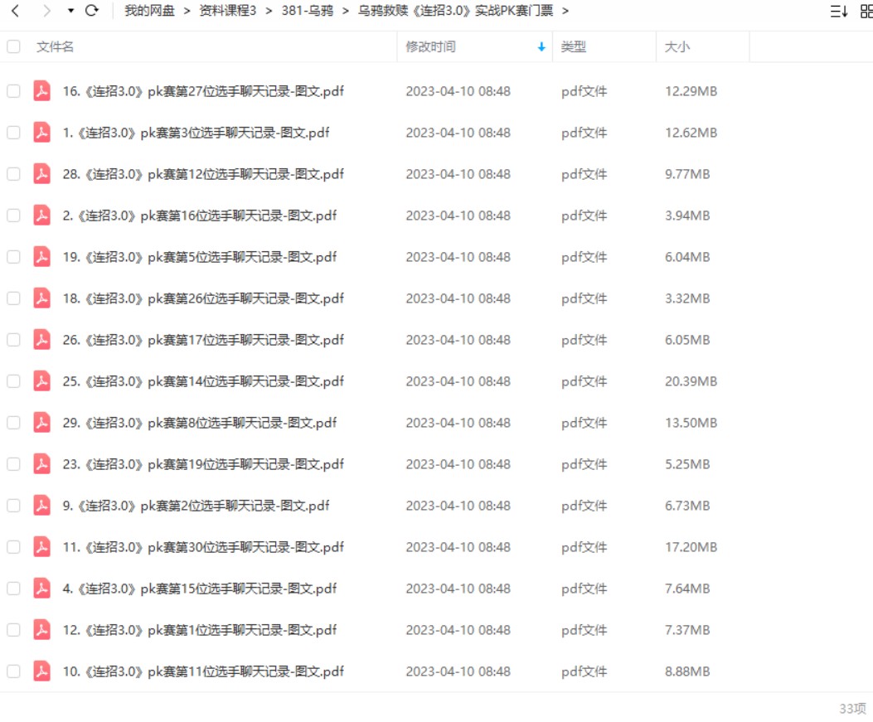
Task: Click PDF icon of file 28. 第12位选手
Action: point(41,174)
